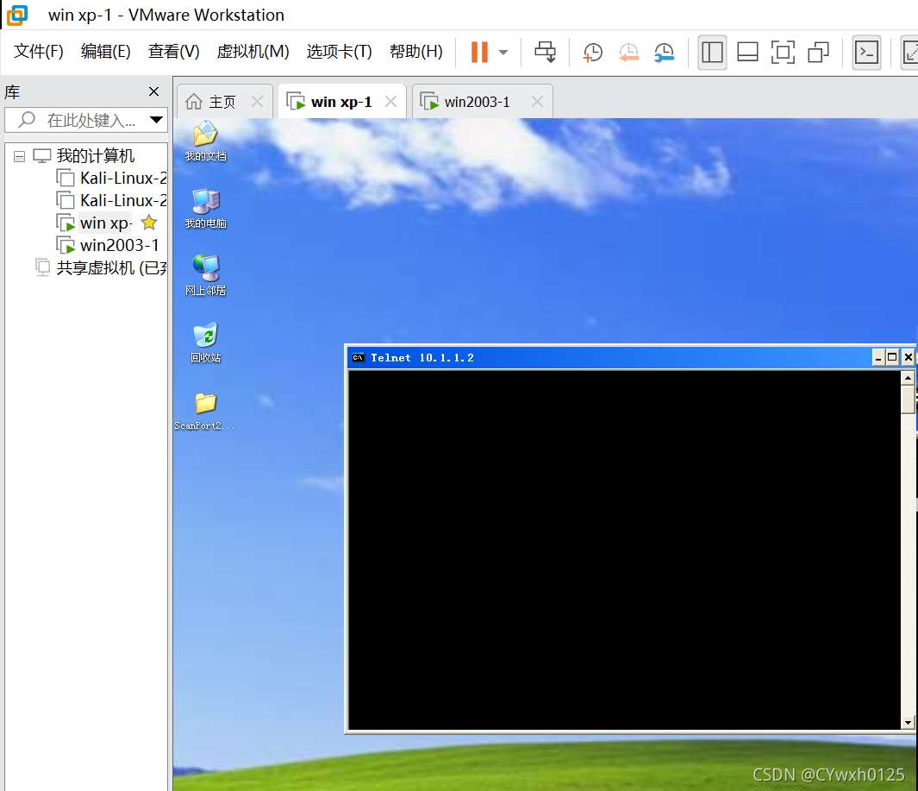Click Telnet scrollbar up arrow
This screenshot has width=918, height=791.
(x=908, y=378)
